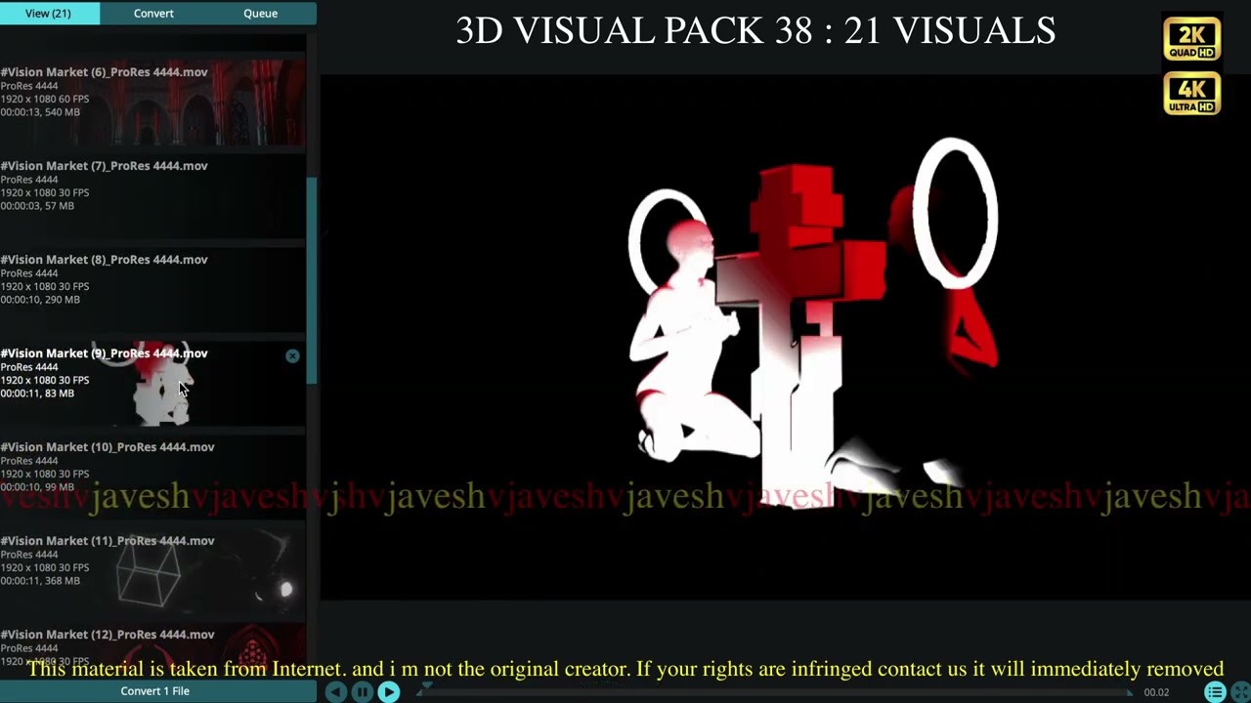Select Vision Market (10)_ProRes 4444.mov
The width and height of the screenshot is (1251, 703).
[x=152, y=476]
